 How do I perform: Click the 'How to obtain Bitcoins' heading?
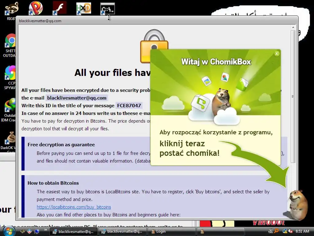[53, 183]
